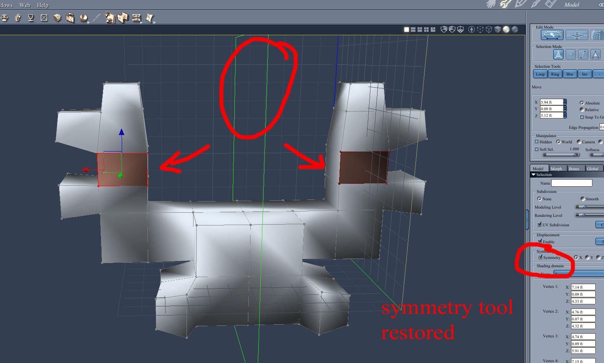Switch to smooth-shaded sphere display mode
This screenshot has height=363, width=604.
tap(506, 29)
